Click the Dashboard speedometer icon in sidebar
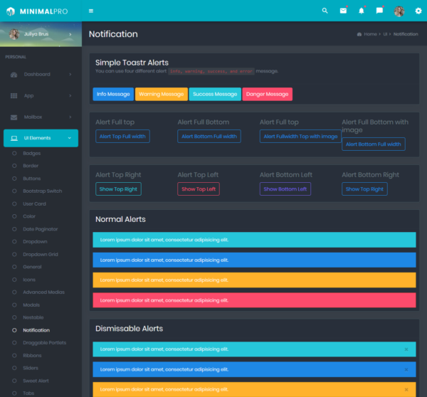The image size is (427, 397). click(x=14, y=75)
